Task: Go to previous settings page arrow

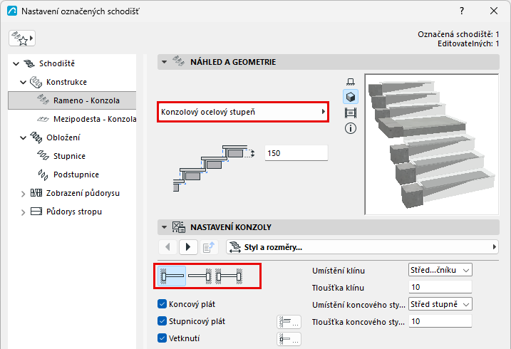Action: tap(167, 247)
